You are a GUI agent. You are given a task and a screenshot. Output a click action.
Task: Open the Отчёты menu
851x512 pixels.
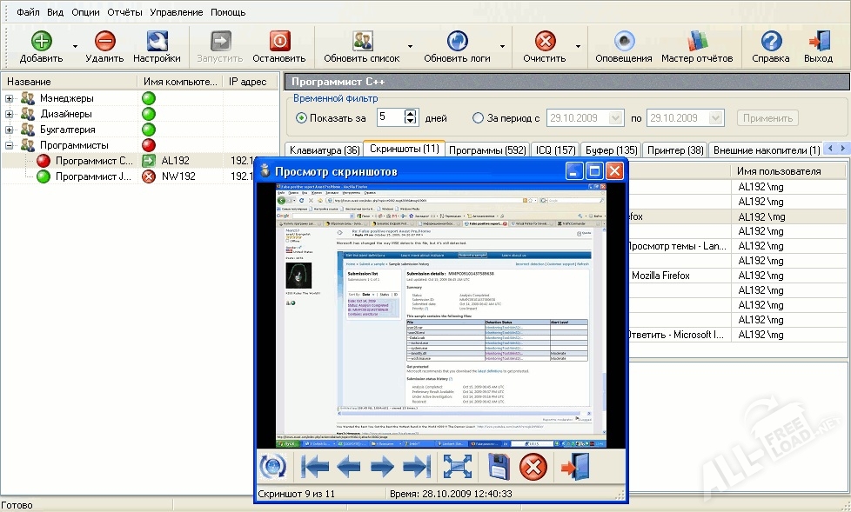(124, 12)
